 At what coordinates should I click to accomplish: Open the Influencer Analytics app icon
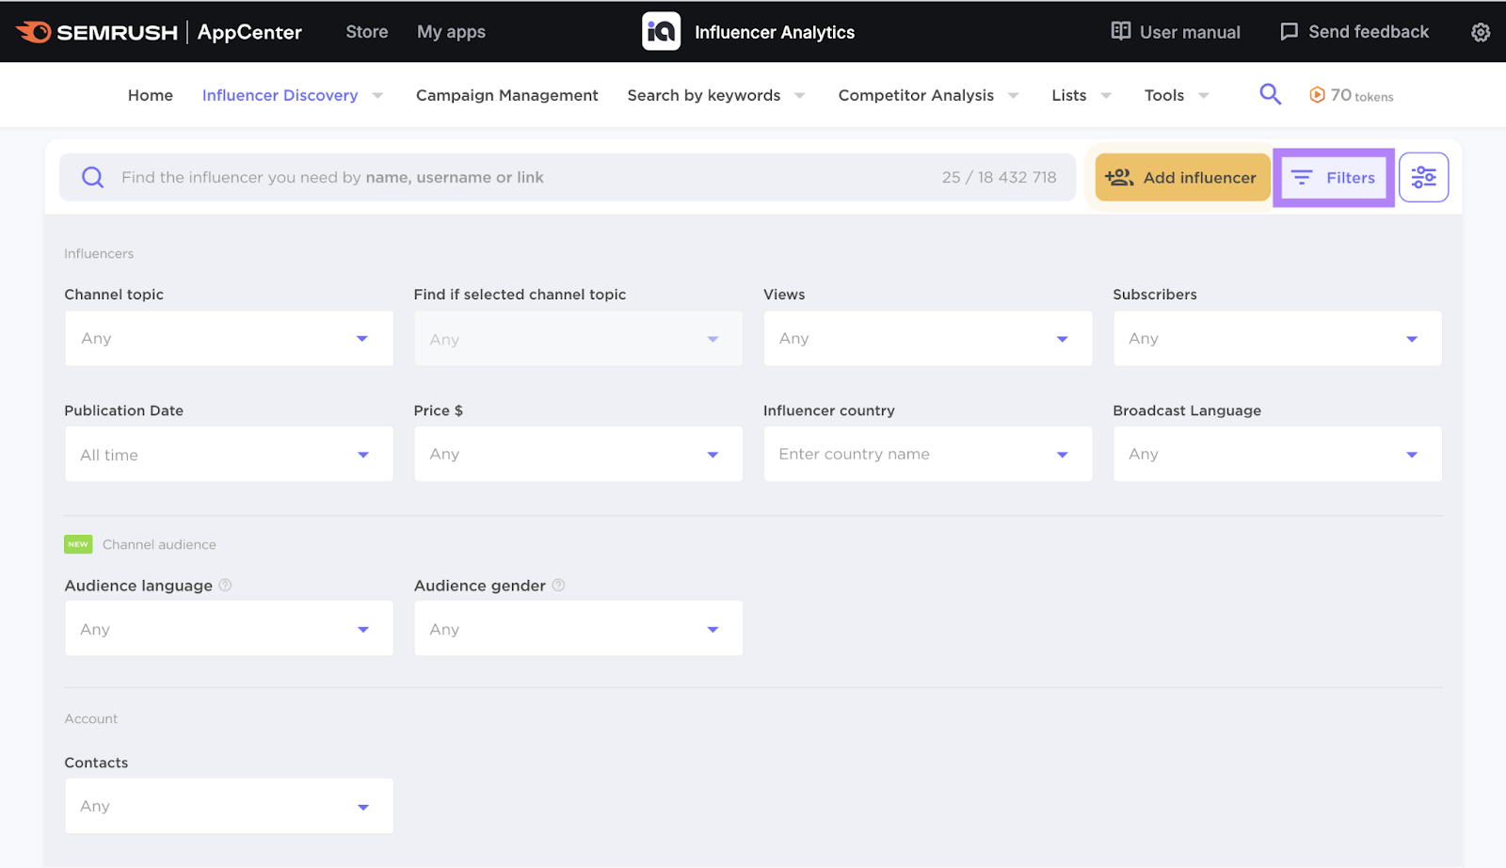pos(661,30)
